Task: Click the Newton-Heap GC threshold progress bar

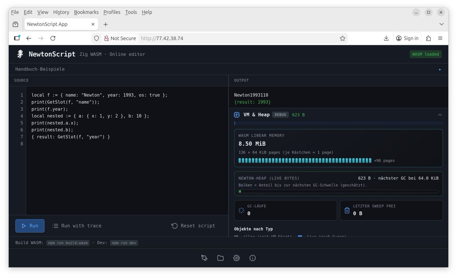Action: tap(338, 191)
